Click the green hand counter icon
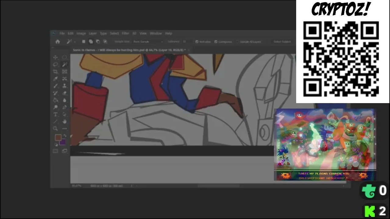390x219 pixels. coord(369,191)
